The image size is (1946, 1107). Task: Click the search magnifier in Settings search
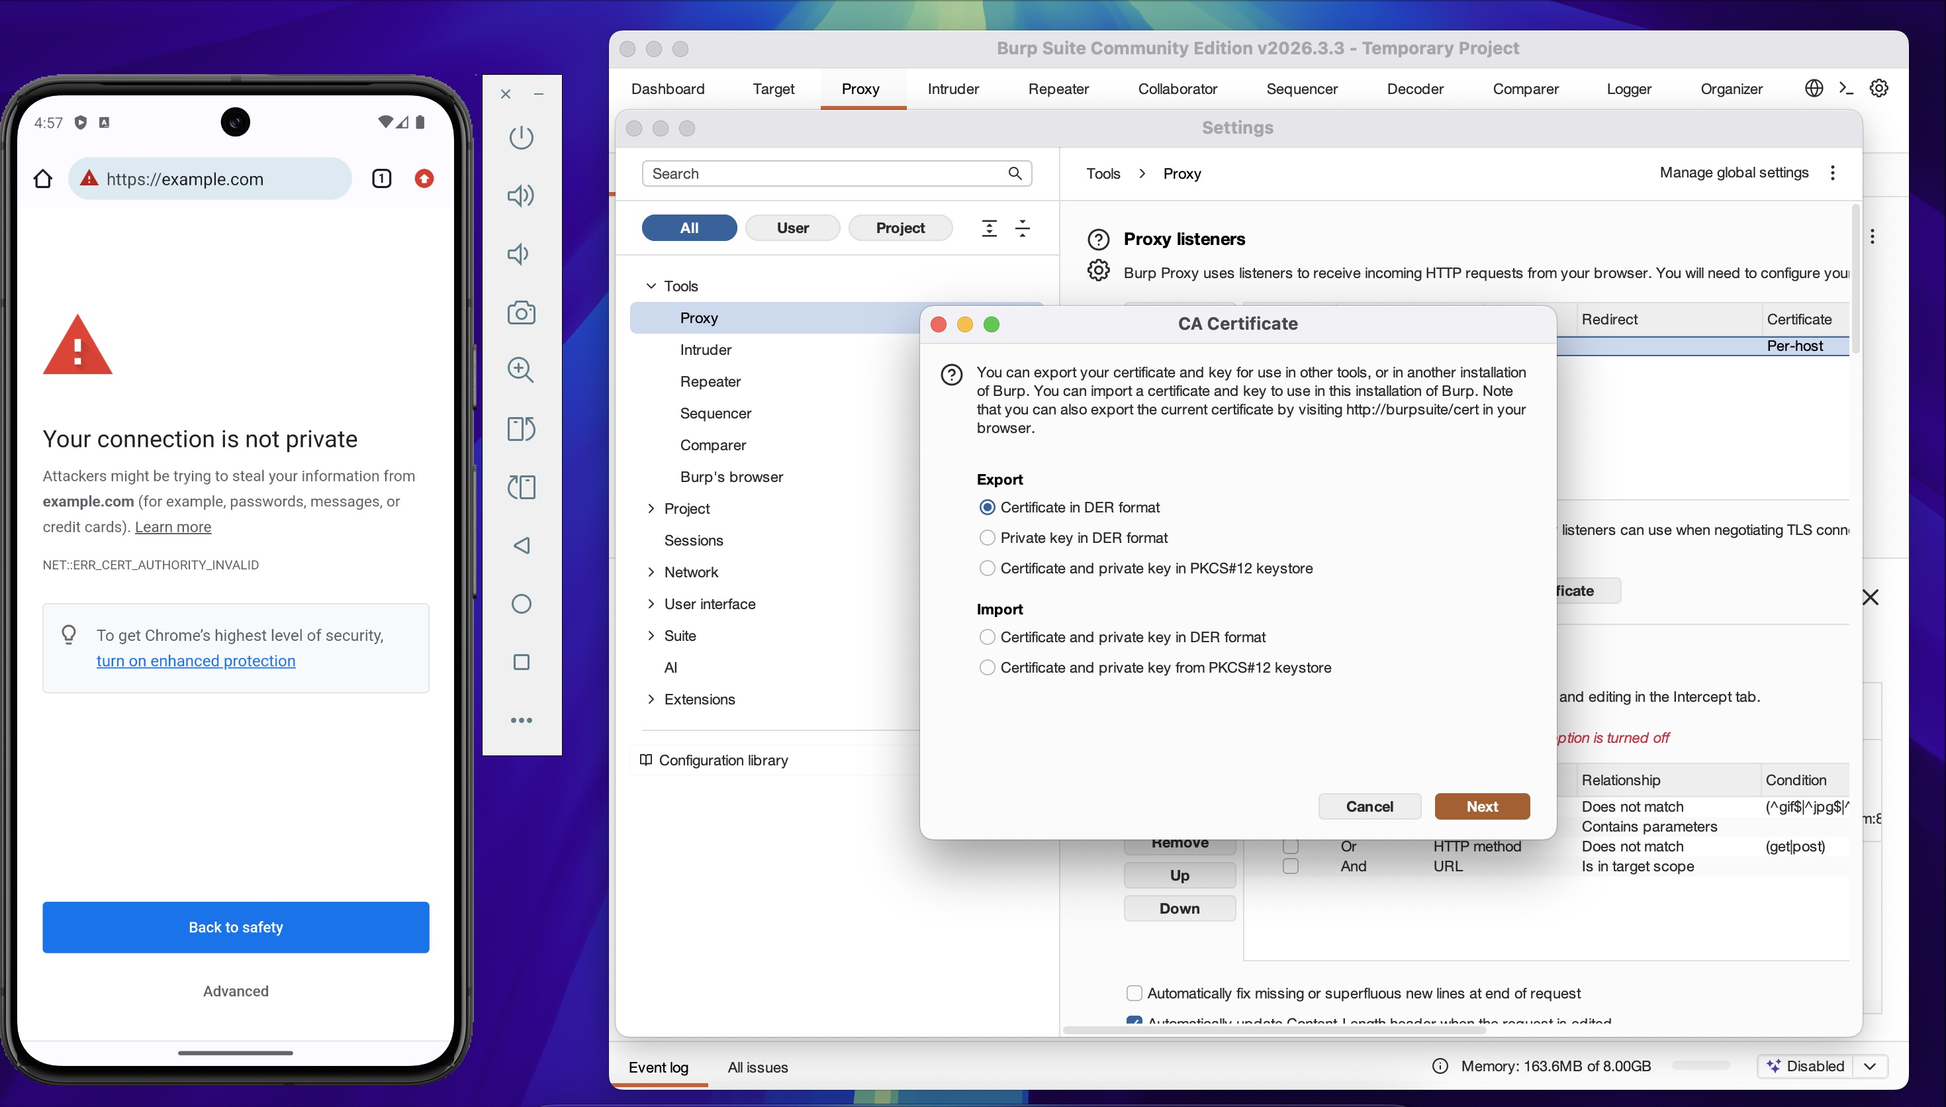tap(1015, 173)
